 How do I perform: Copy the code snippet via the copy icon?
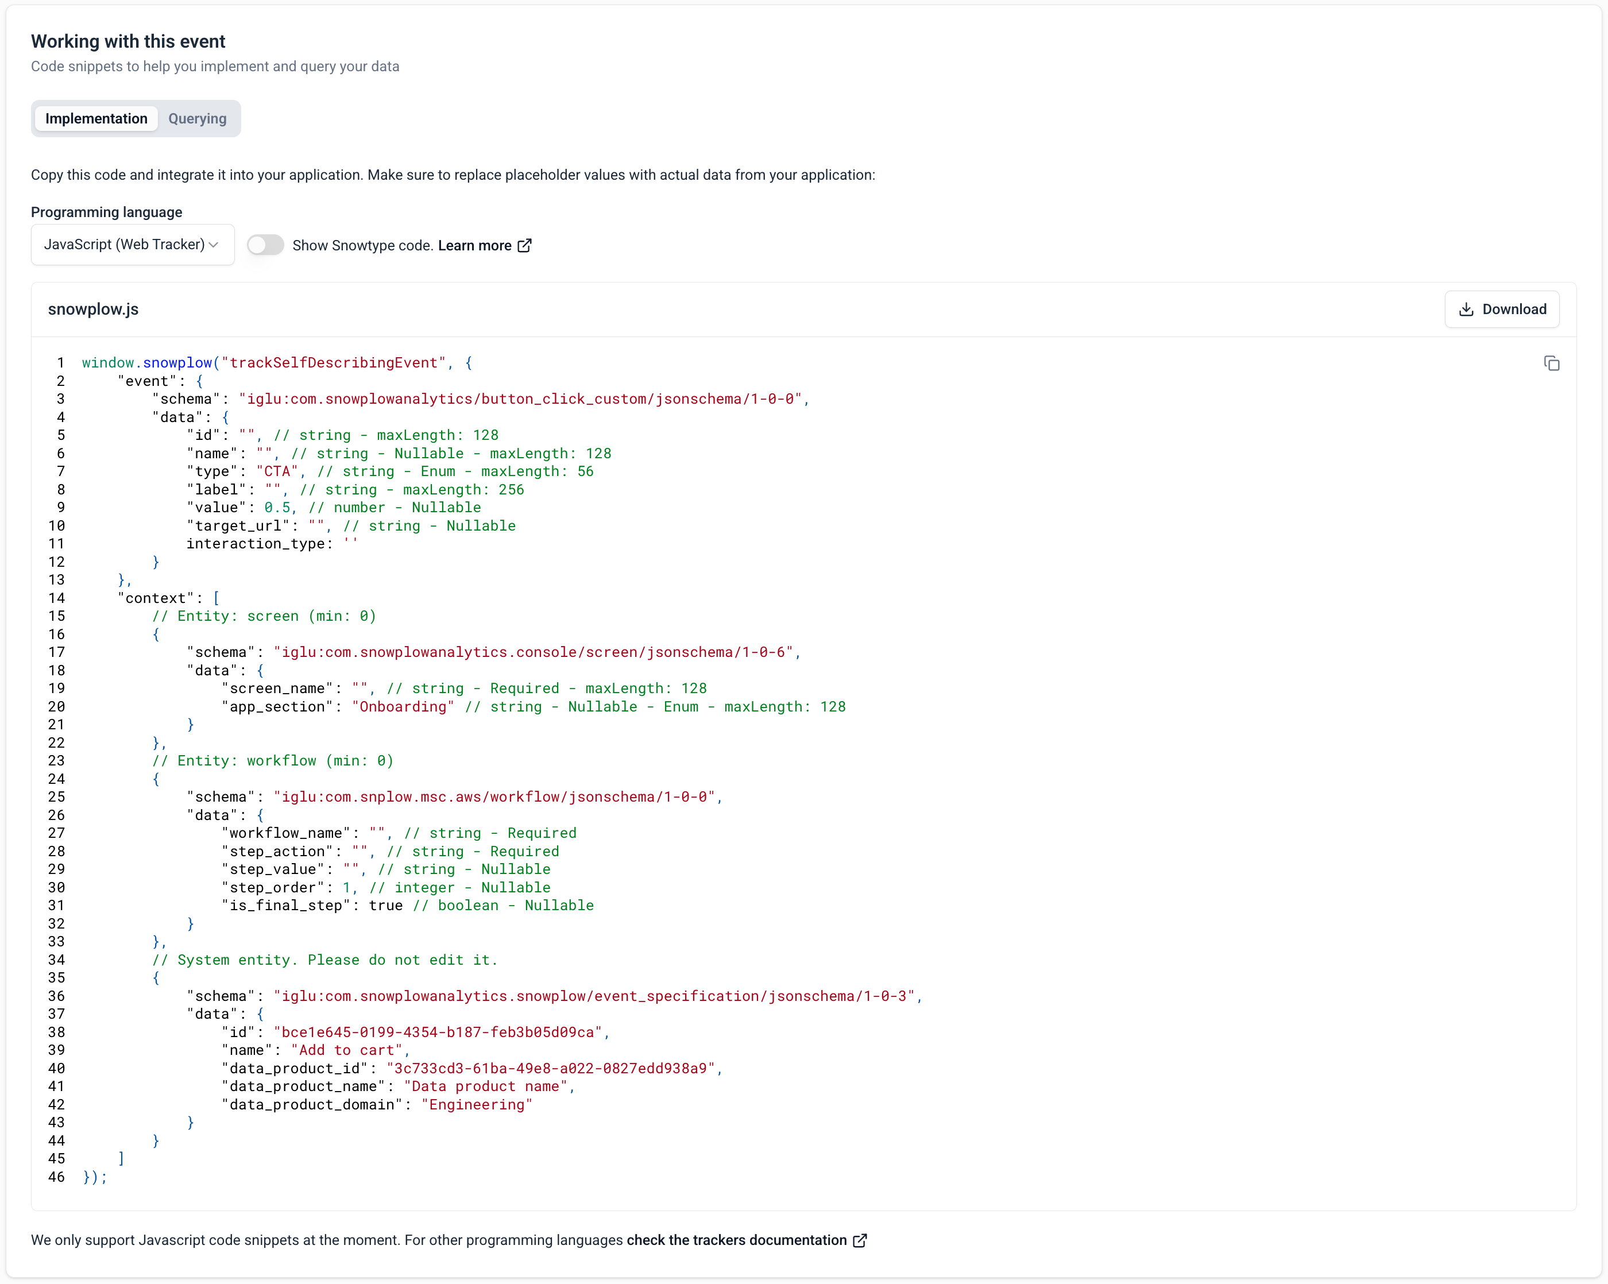click(x=1552, y=363)
